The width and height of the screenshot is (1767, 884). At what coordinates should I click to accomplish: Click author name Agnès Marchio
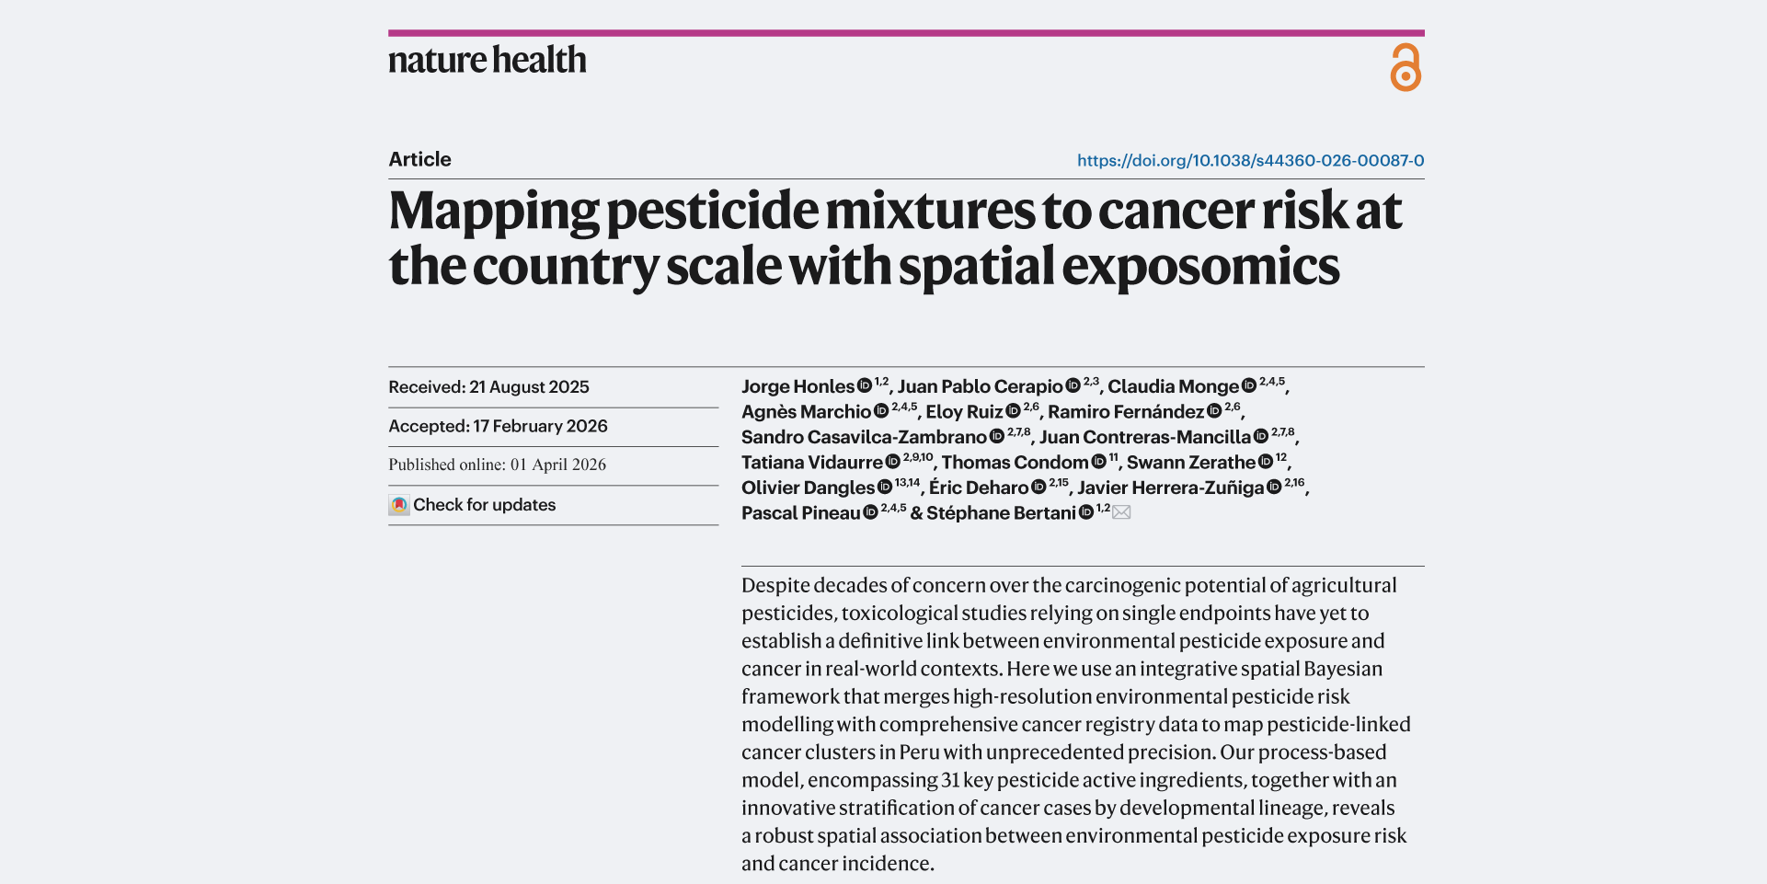click(806, 412)
